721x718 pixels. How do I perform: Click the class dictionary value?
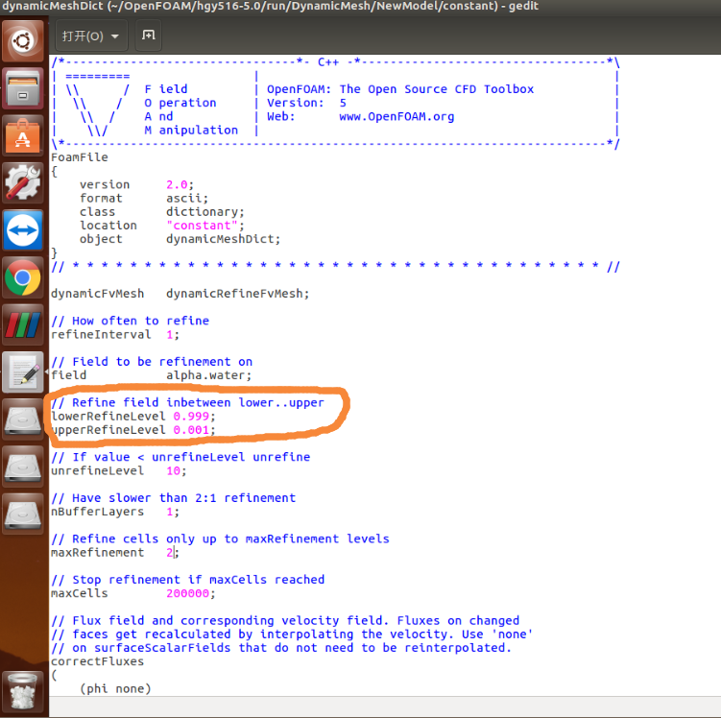(x=202, y=212)
